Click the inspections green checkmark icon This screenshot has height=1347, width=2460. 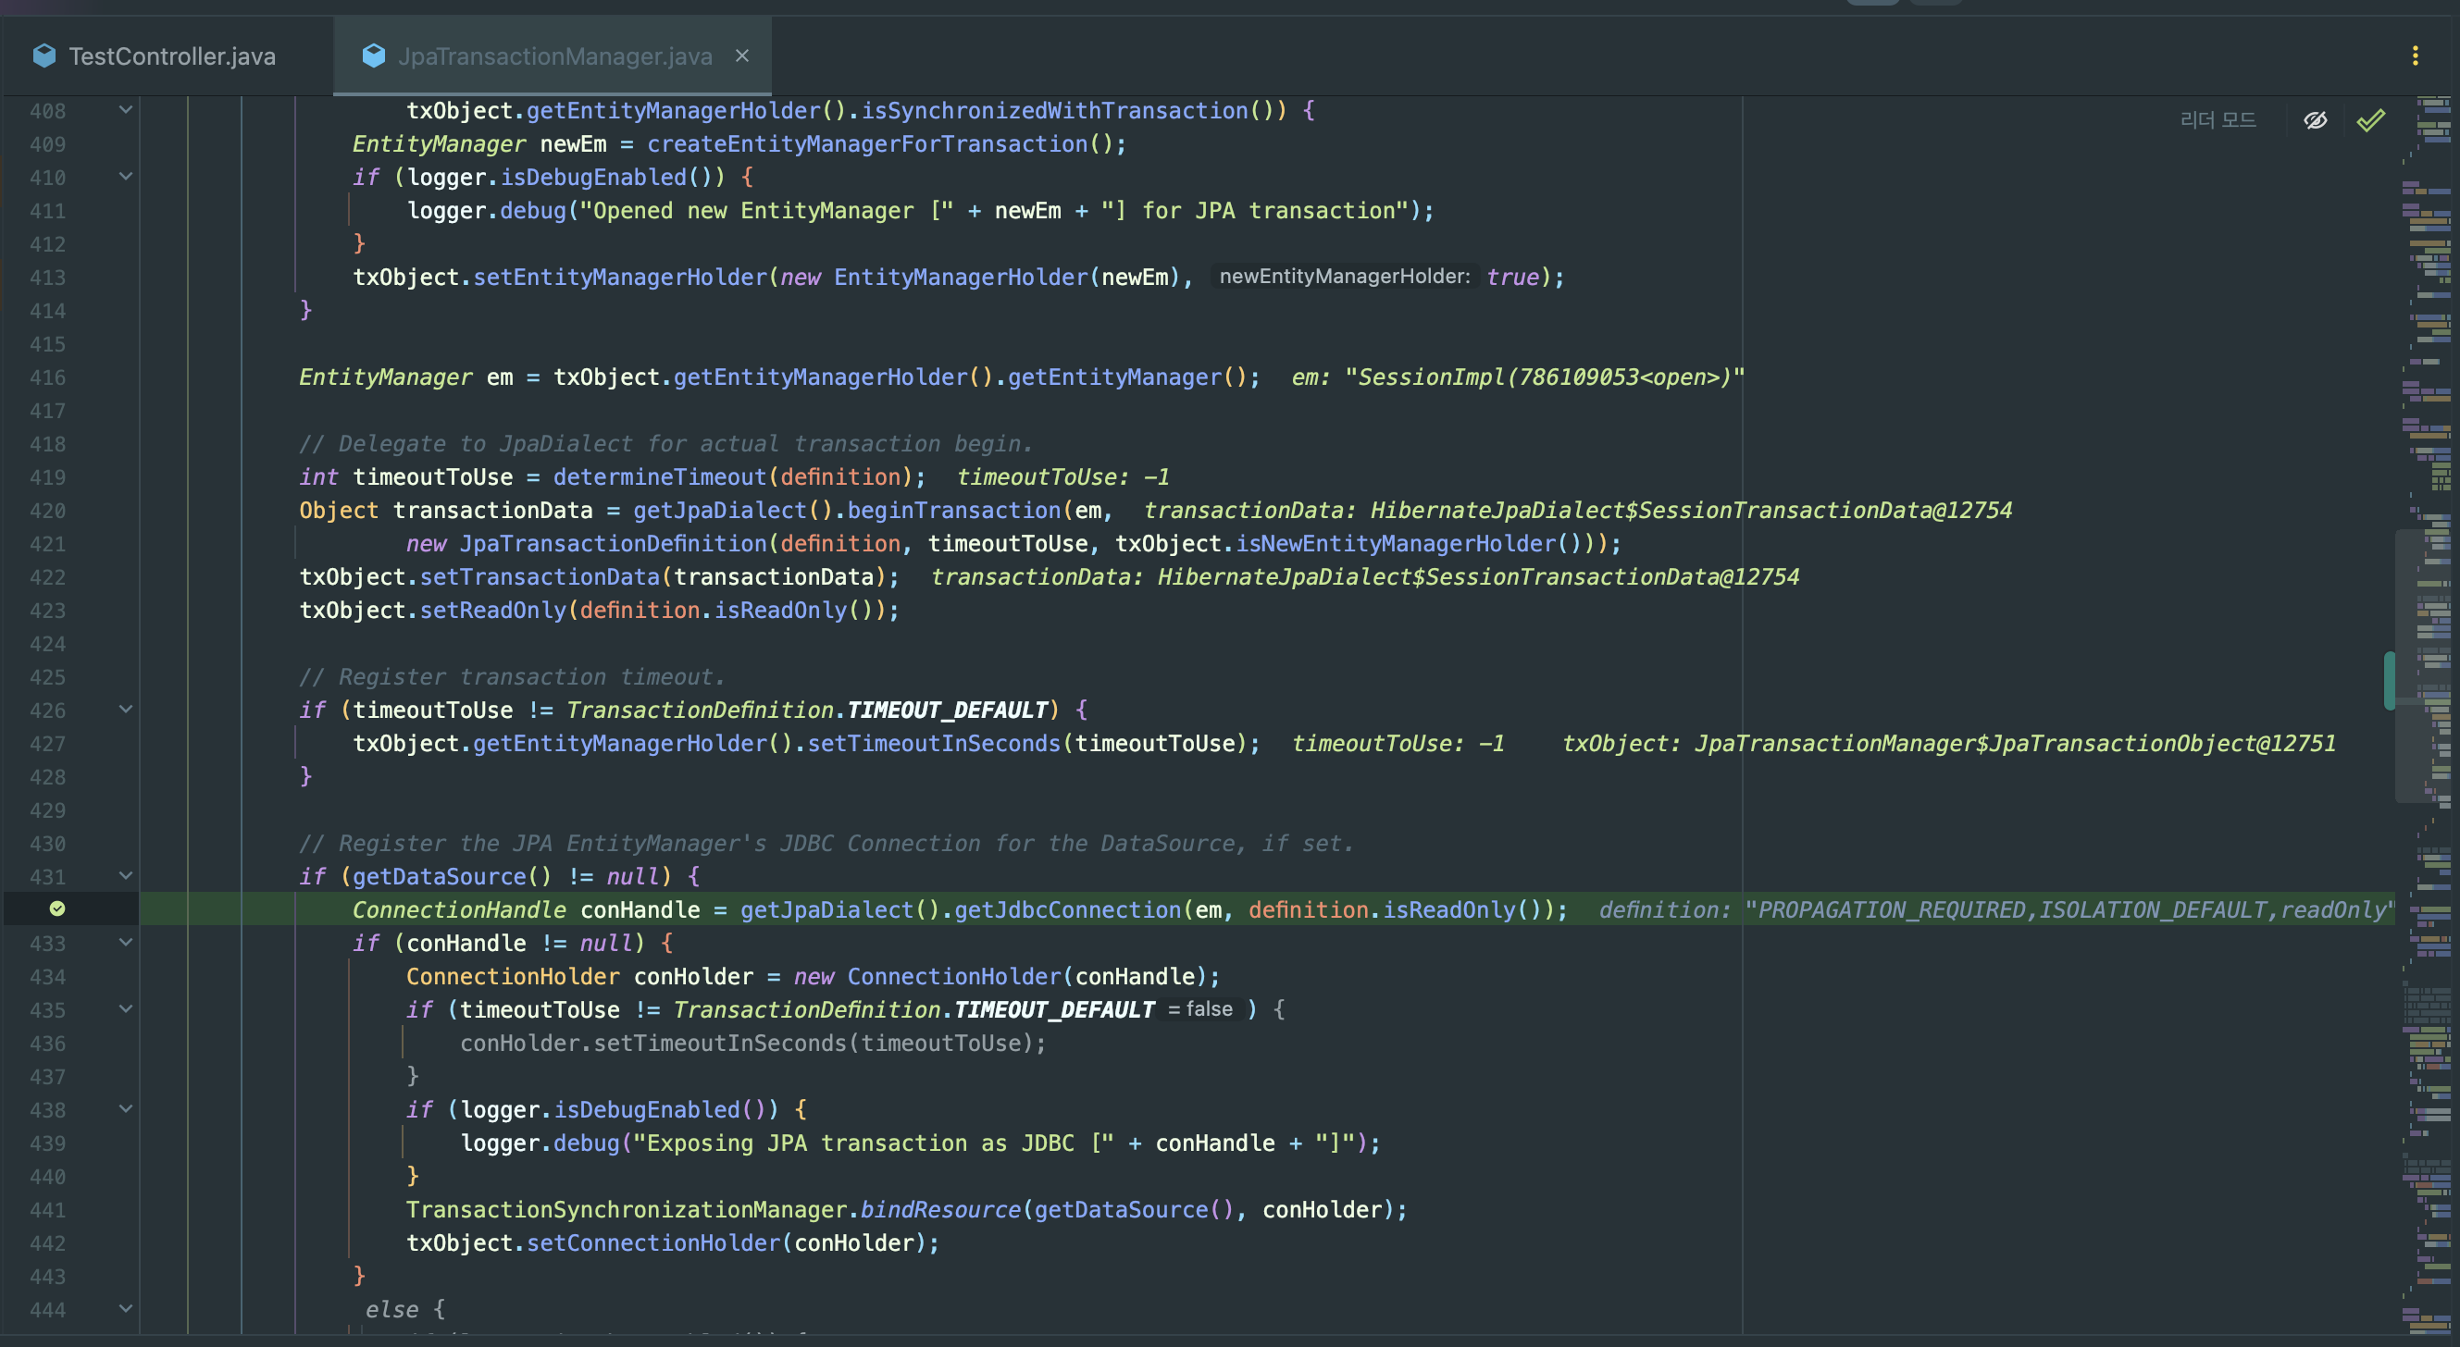click(2370, 120)
